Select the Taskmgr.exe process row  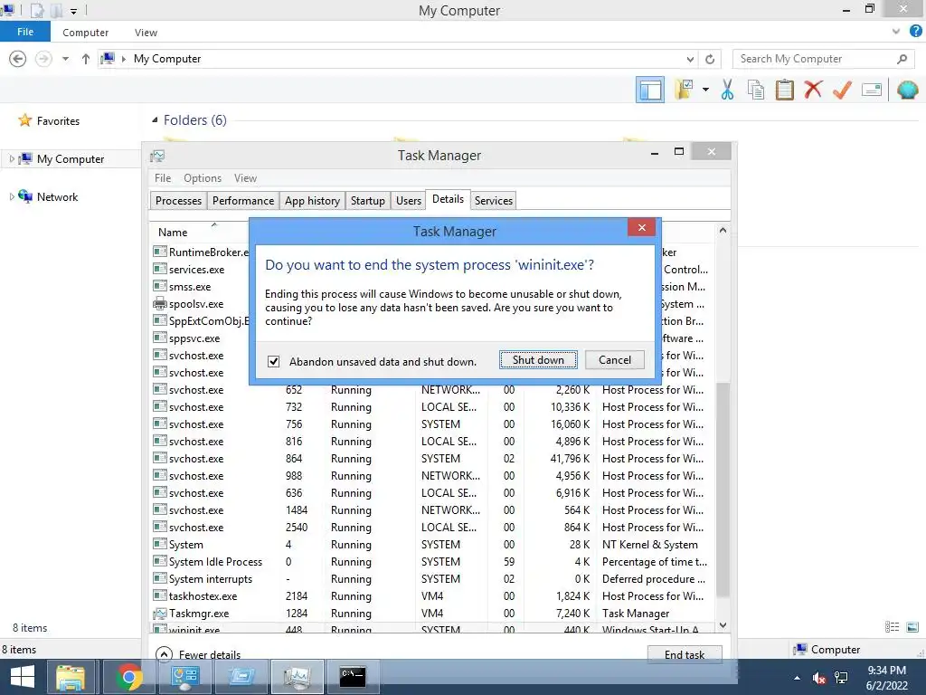tap(431, 614)
